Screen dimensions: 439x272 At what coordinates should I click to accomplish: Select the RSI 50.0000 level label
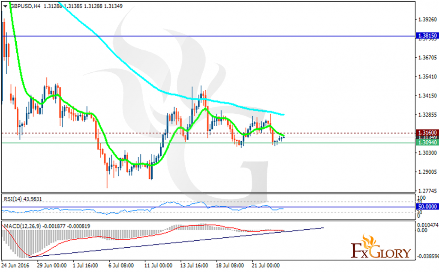click(x=427, y=207)
